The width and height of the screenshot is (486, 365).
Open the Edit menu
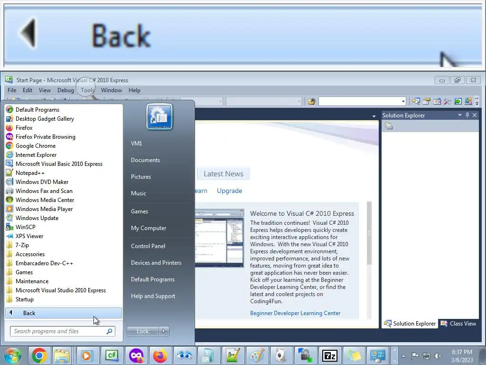[27, 90]
